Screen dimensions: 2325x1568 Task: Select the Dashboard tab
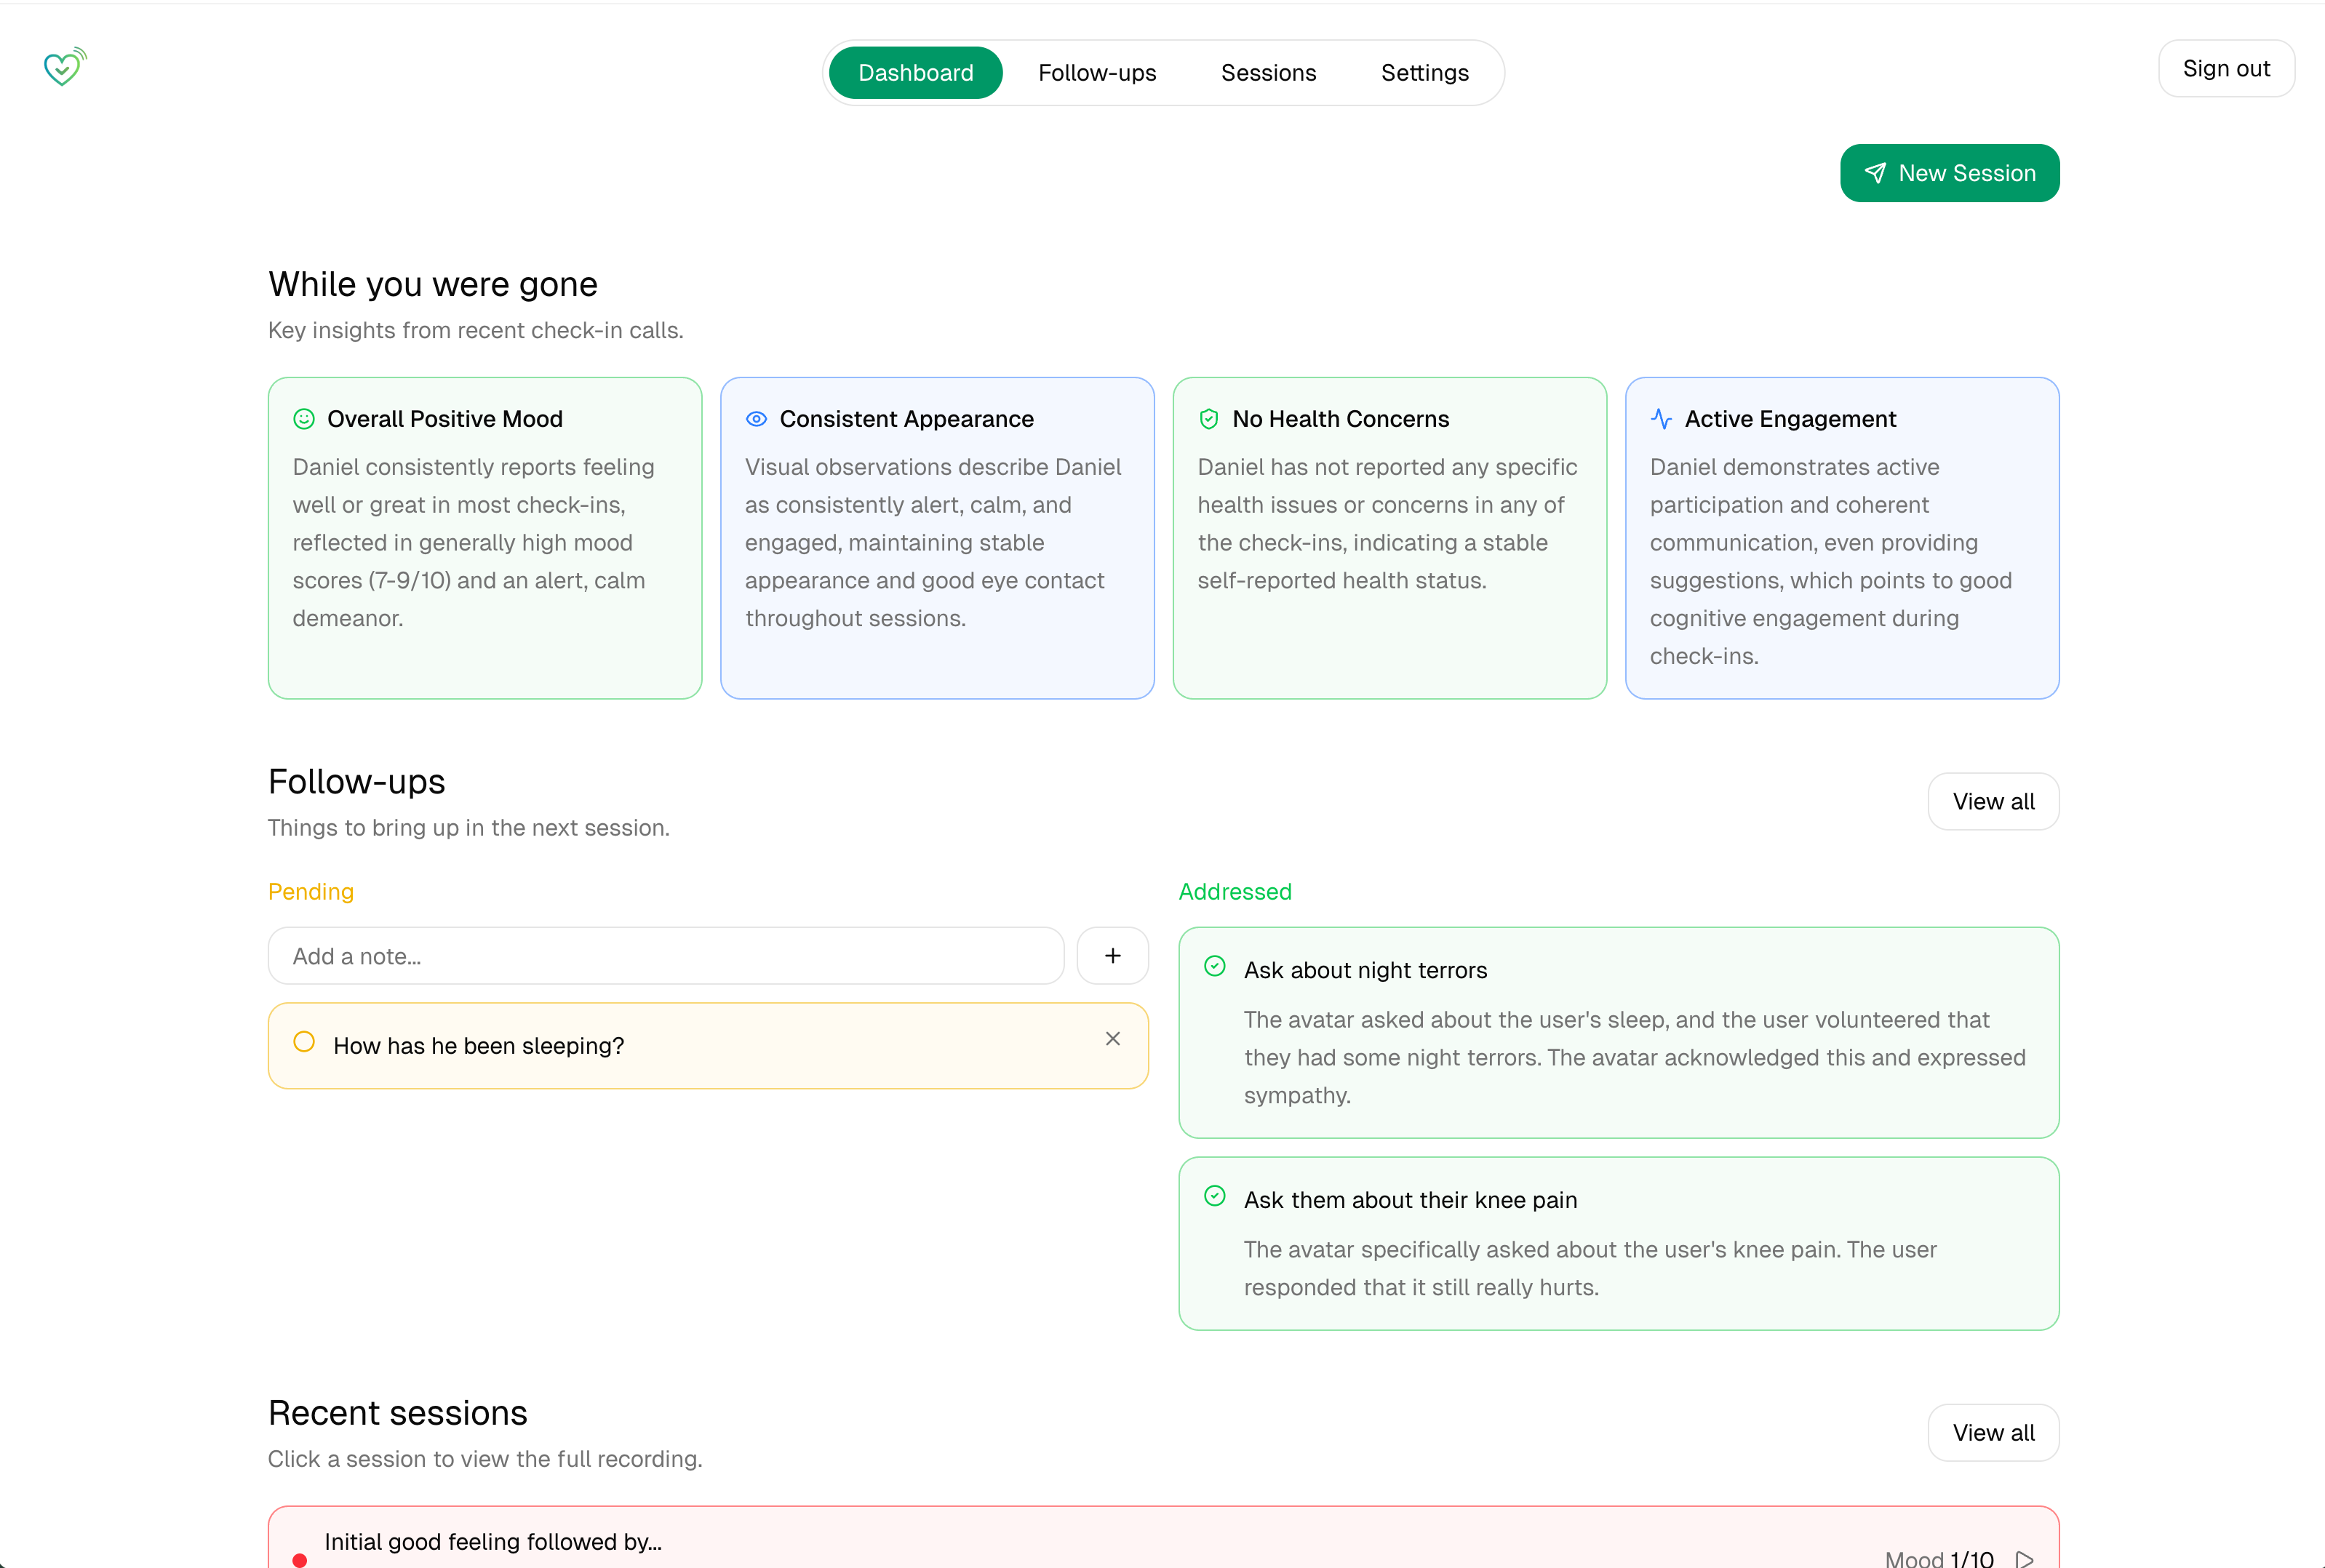point(915,73)
